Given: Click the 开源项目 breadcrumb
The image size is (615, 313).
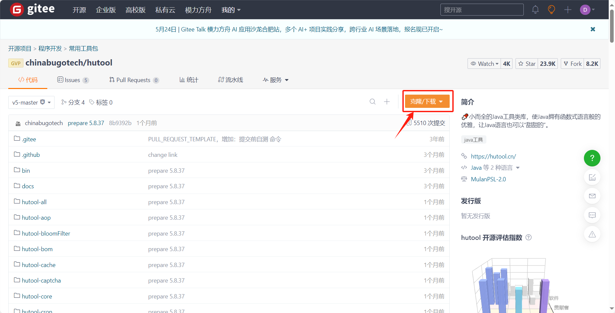Looking at the screenshot, I should [20, 49].
